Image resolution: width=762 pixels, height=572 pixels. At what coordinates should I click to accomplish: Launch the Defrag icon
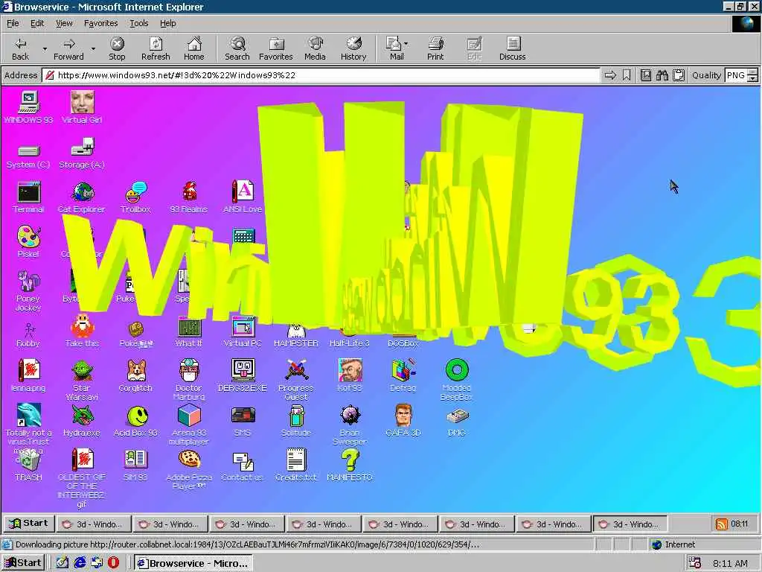click(x=403, y=376)
